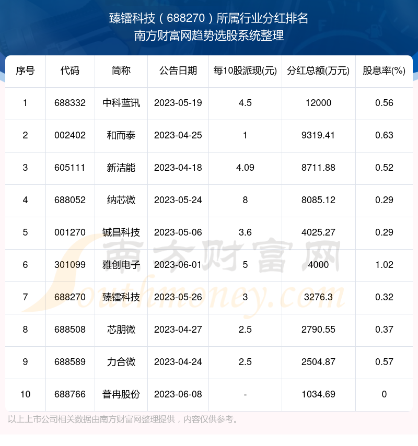Click date 2023-06-01
The image size is (418, 446).
[178, 265]
